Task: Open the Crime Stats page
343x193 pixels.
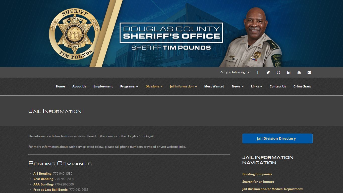Action: pos(302,86)
